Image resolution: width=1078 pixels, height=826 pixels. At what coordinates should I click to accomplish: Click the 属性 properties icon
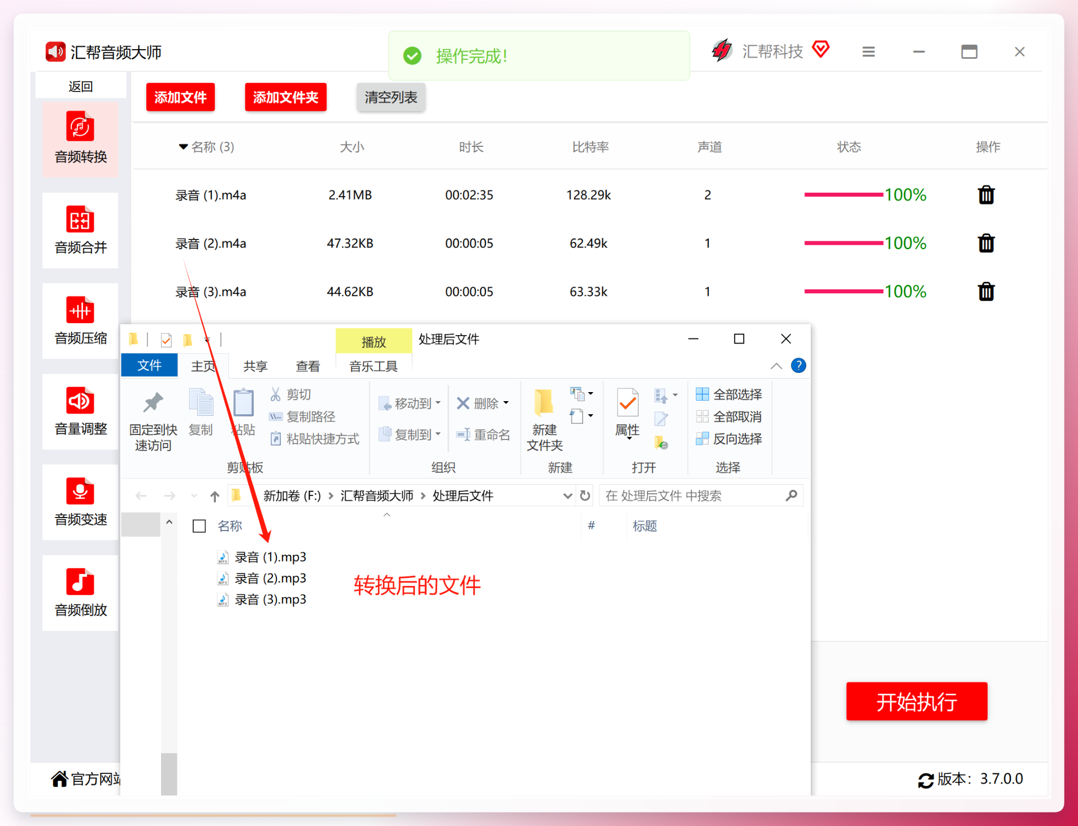click(628, 403)
